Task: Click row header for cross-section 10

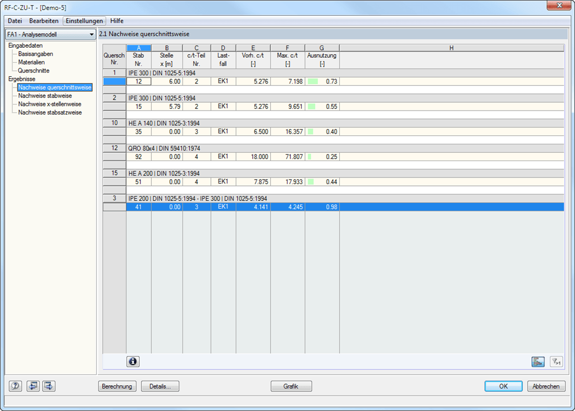Action: coord(115,123)
